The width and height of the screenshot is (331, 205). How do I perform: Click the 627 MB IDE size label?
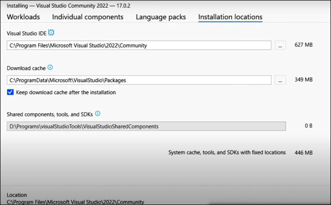point(304,45)
